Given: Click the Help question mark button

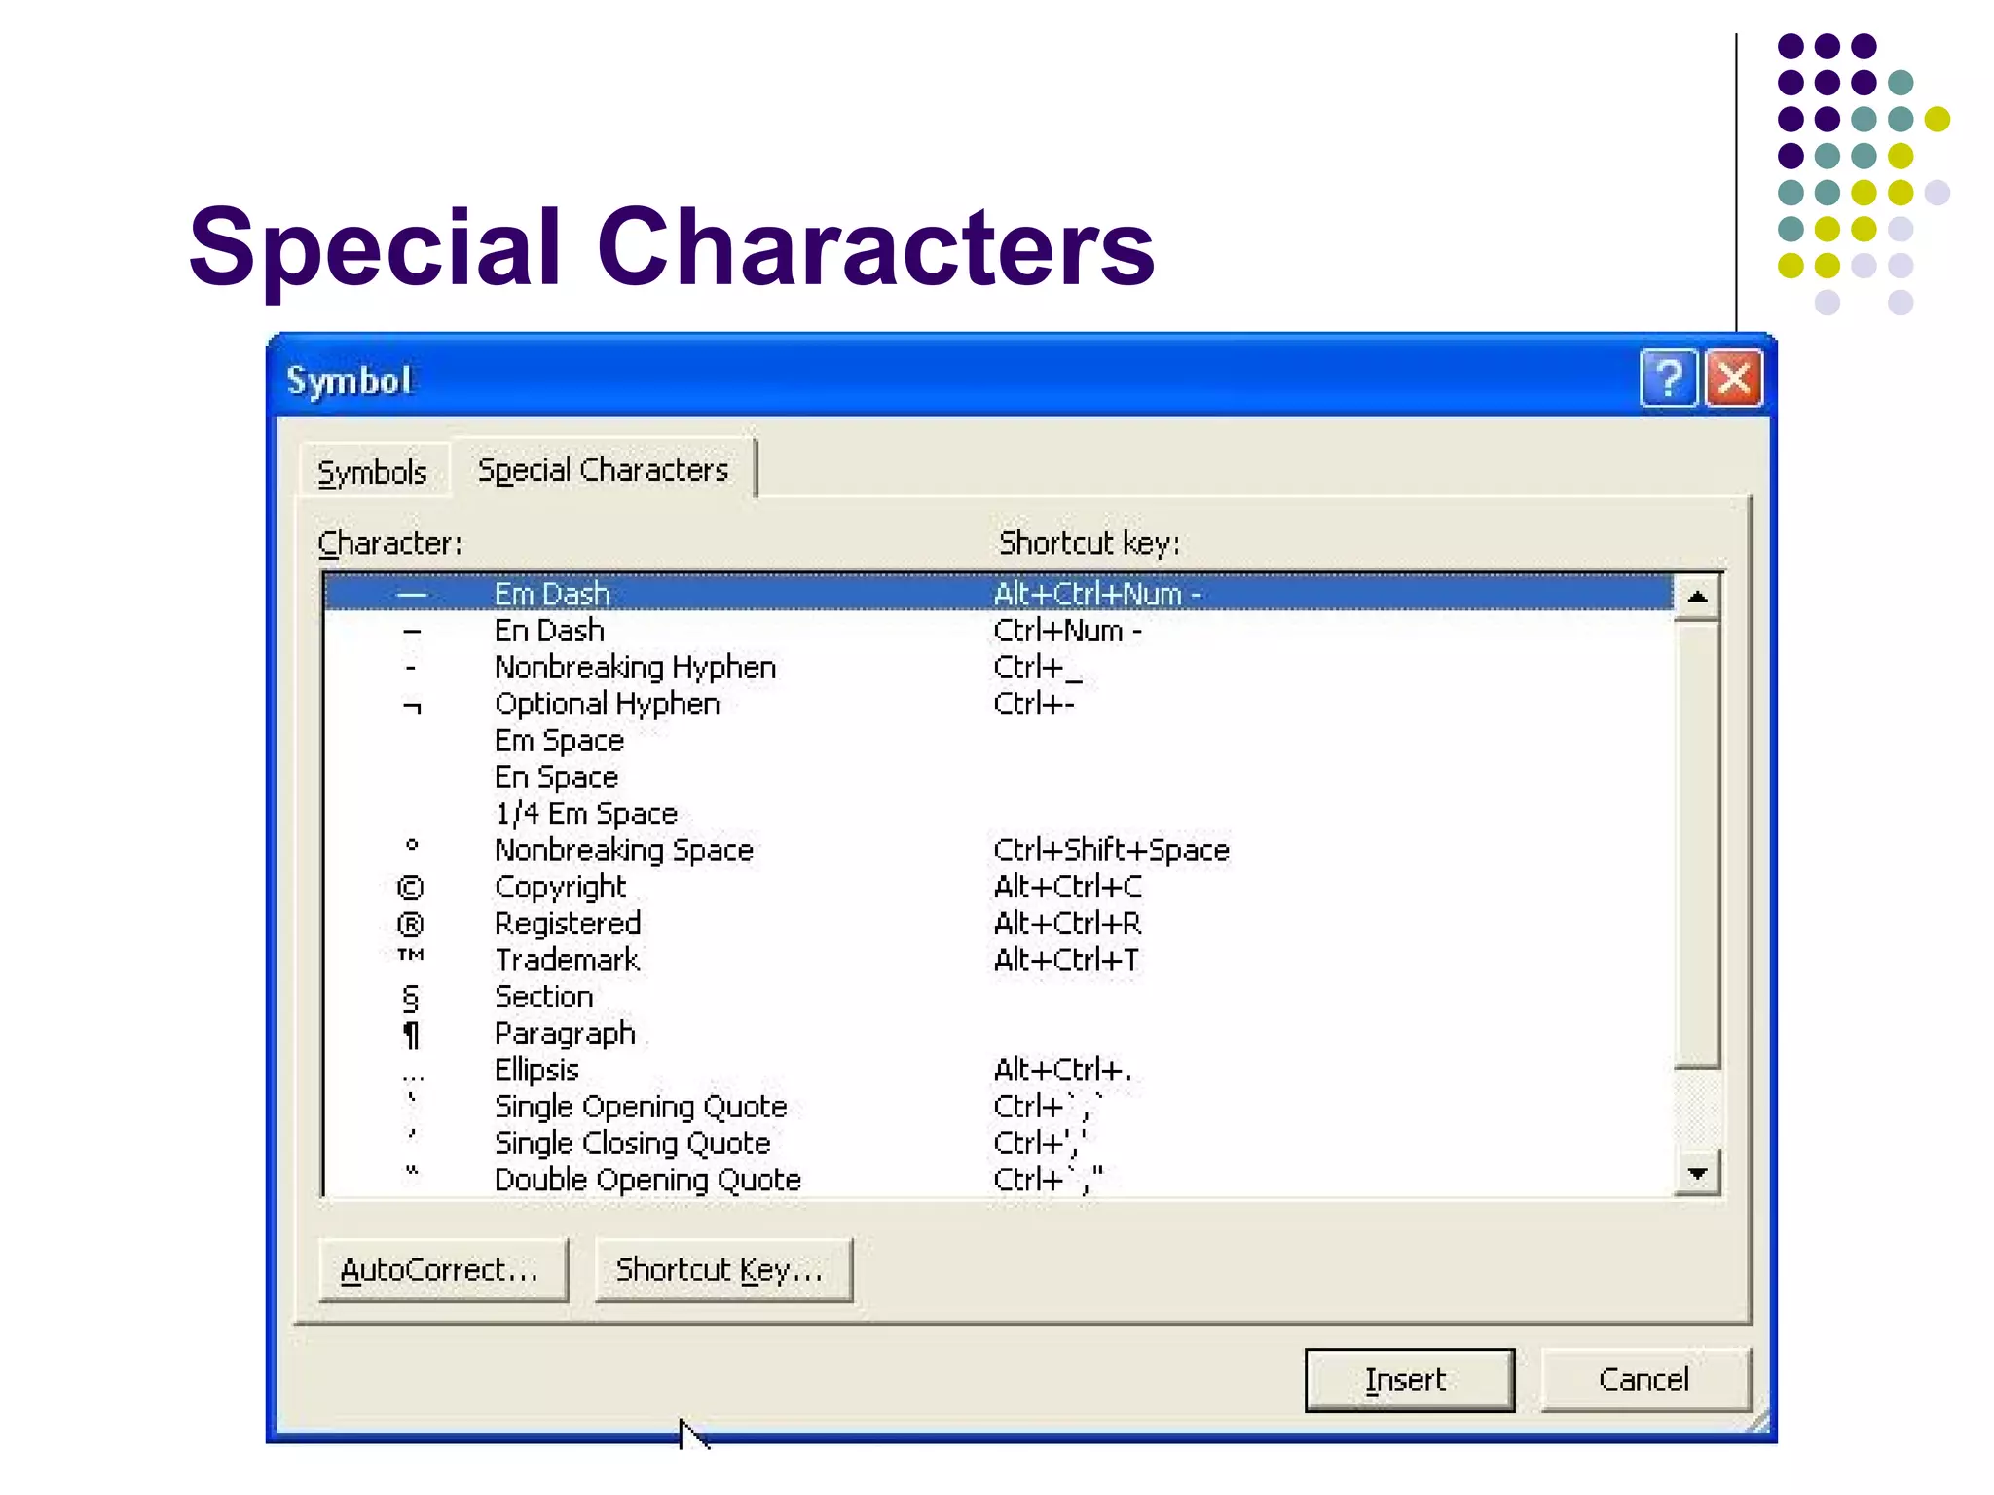Looking at the screenshot, I should point(1669,378).
